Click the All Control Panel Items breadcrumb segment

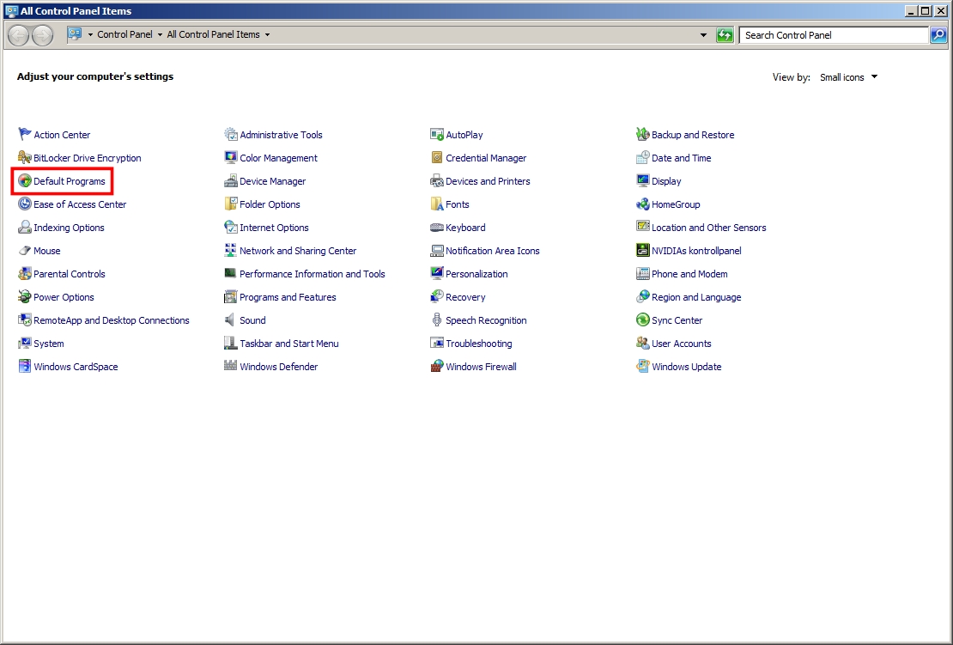coord(213,34)
